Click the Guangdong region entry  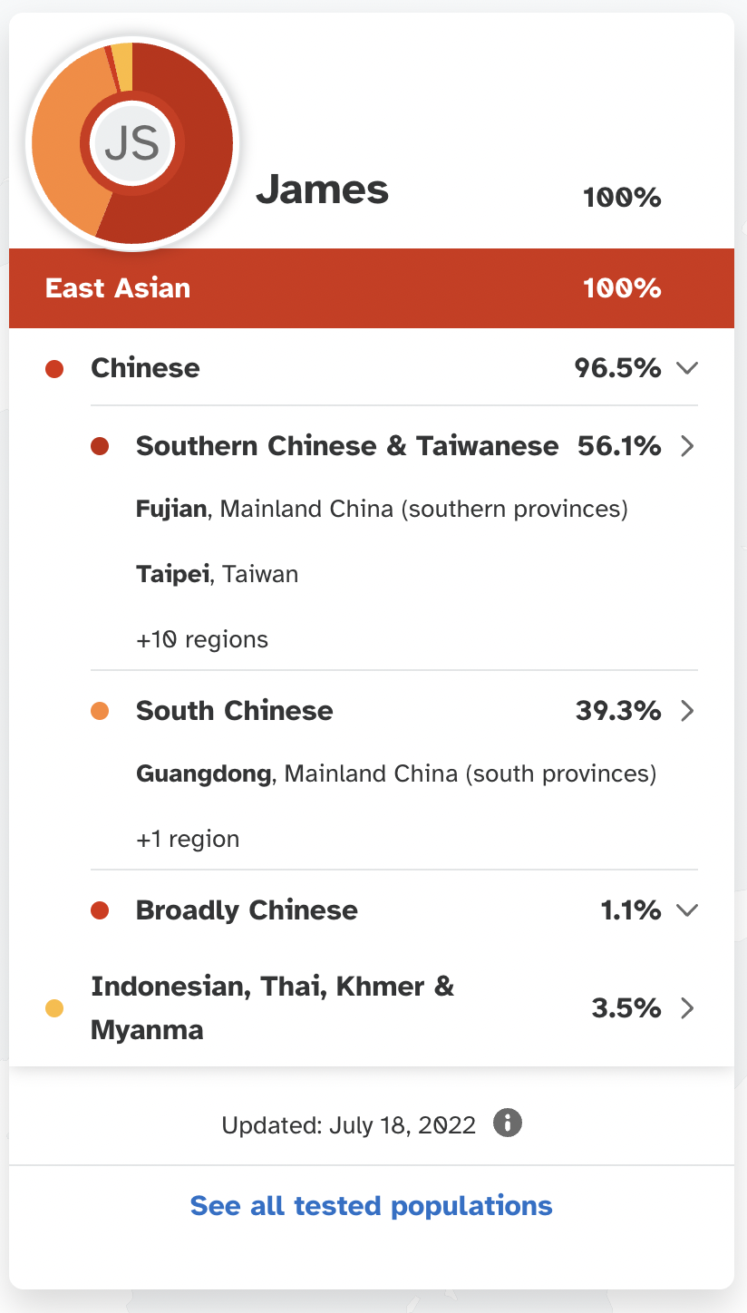tap(395, 774)
